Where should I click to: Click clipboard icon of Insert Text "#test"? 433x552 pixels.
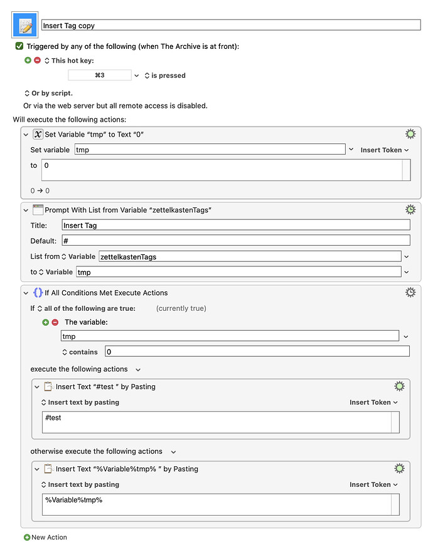click(49, 387)
